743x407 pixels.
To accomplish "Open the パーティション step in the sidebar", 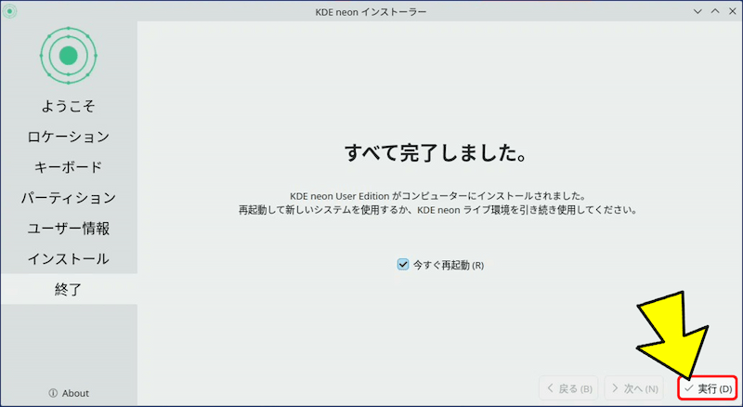I will [68, 198].
